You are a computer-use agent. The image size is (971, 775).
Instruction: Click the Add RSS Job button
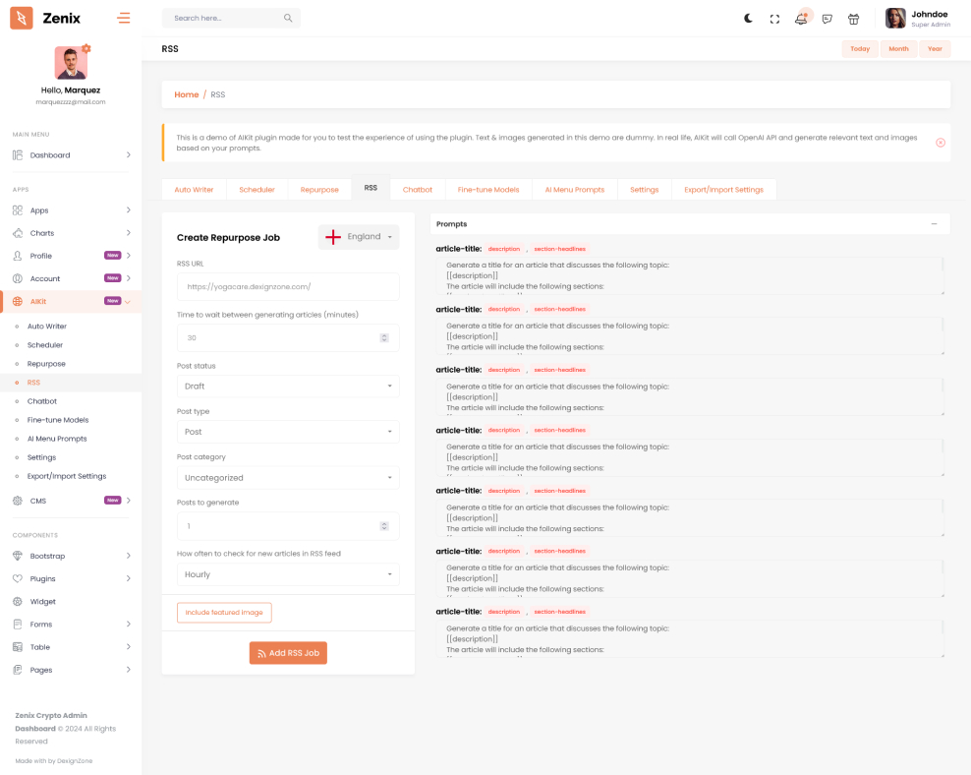click(x=288, y=653)
